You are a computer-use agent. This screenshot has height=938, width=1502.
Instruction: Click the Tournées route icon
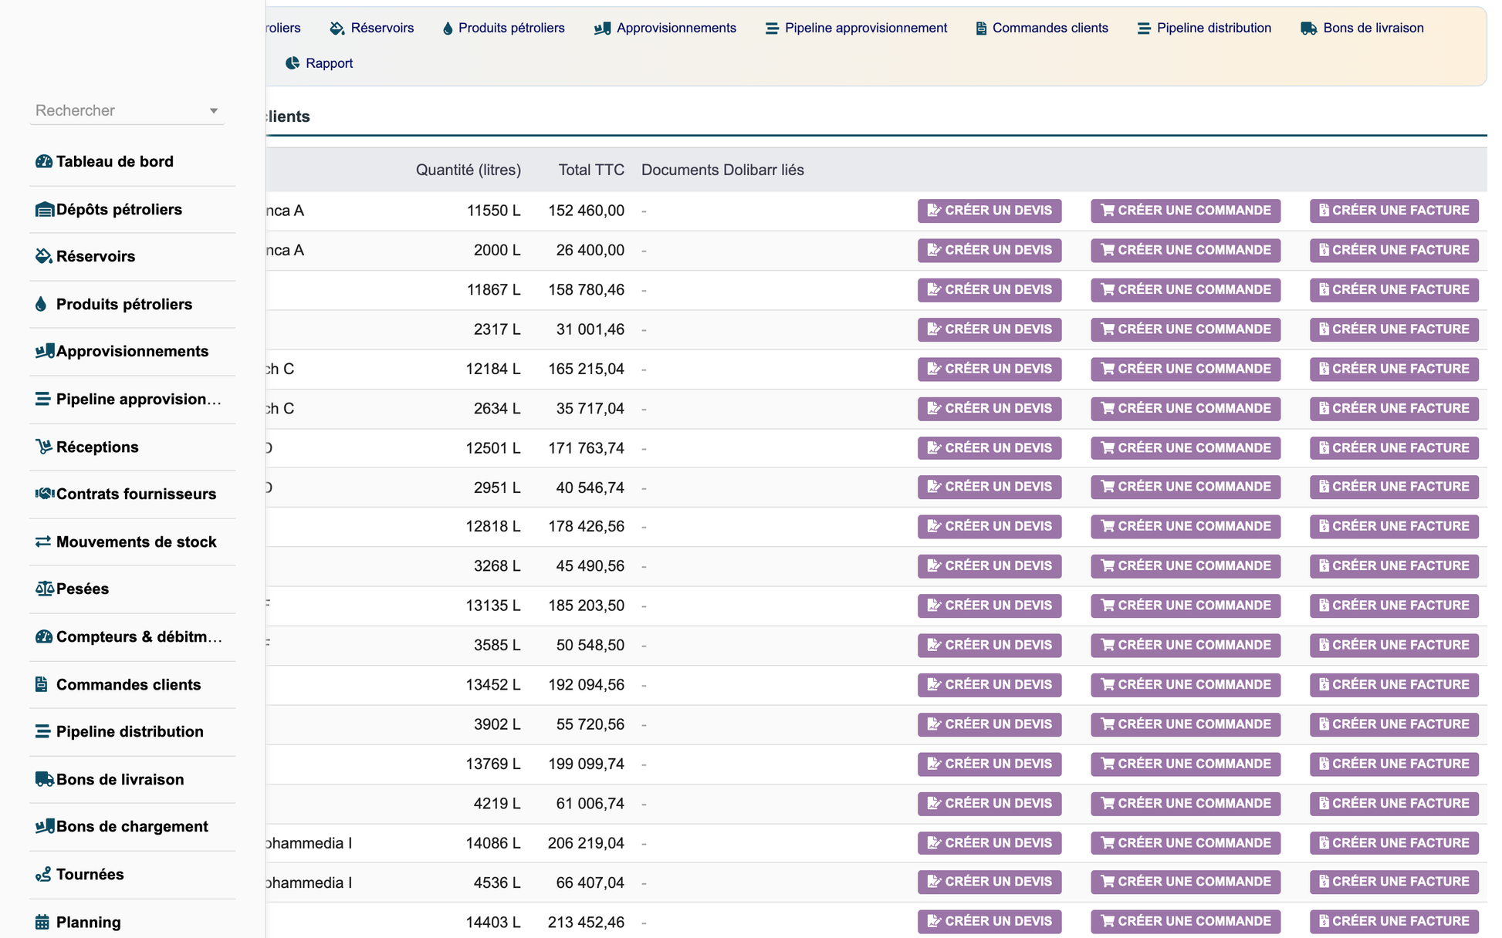[x=43, y=874]
